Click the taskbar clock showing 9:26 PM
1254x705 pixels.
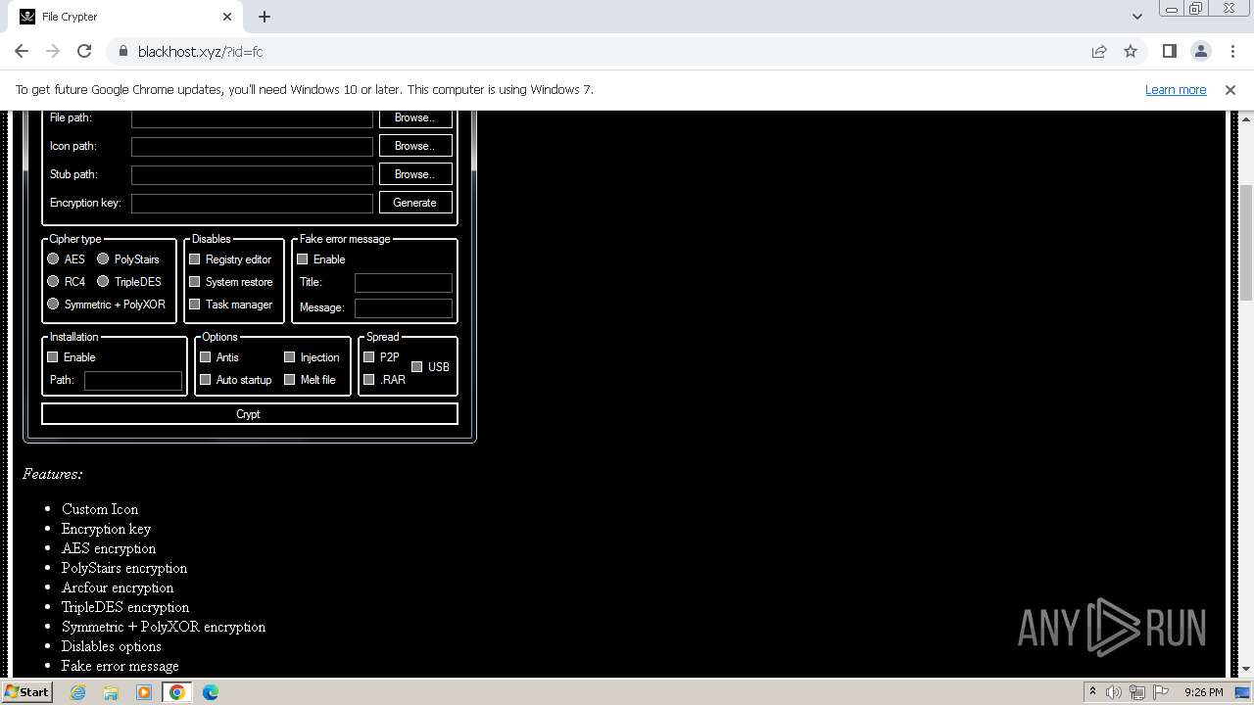(1203, 691)
